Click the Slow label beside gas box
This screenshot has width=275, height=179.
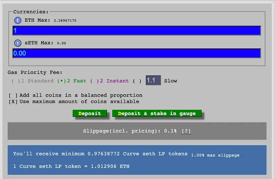point(171,81)
